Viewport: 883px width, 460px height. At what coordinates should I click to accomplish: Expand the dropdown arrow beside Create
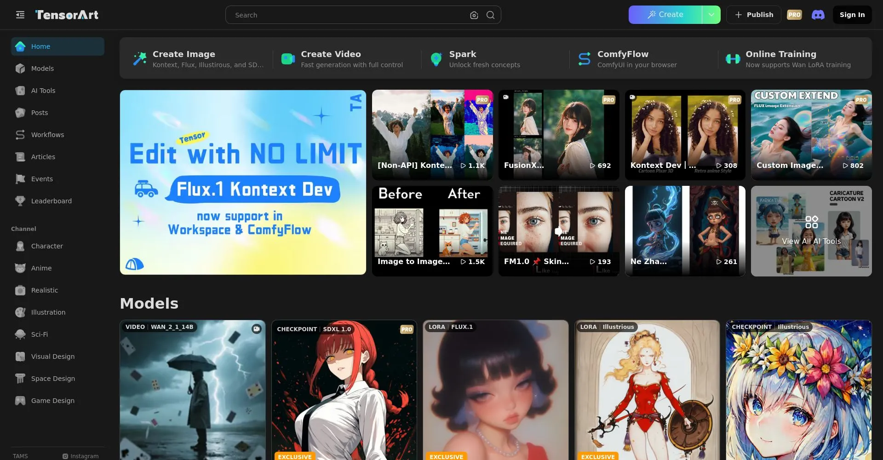click(711, 15)
